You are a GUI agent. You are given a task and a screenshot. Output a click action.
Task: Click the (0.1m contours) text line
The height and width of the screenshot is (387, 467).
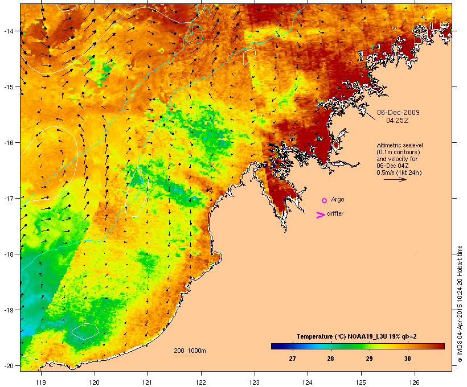click(x=398, y=152)
